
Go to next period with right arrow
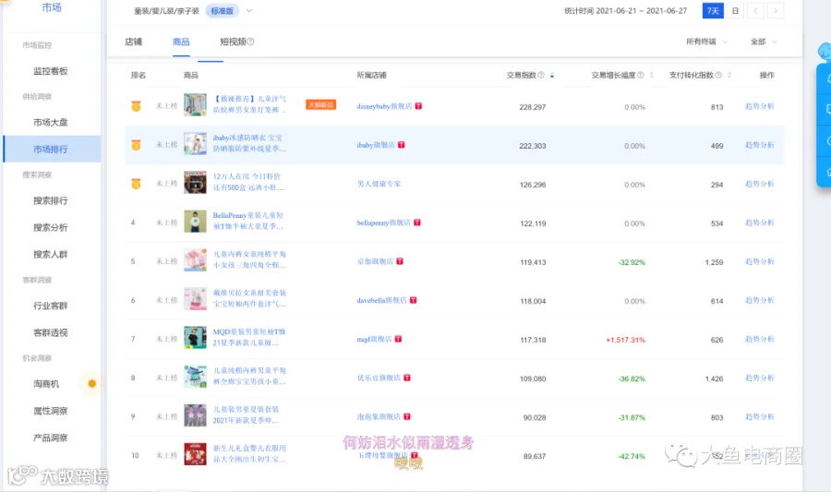pyautogui.click(x=776, y=10)
